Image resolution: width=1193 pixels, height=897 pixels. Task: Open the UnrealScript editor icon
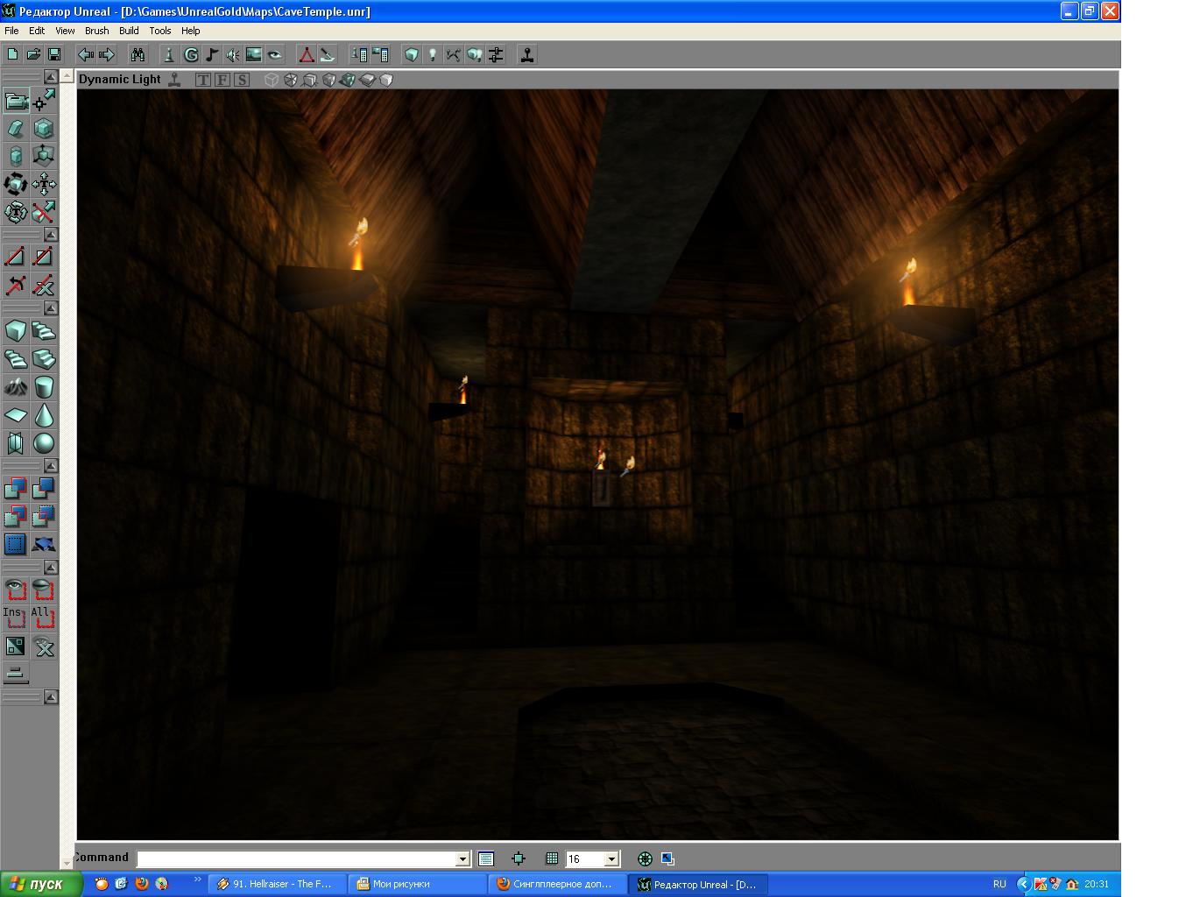[328, 54]
